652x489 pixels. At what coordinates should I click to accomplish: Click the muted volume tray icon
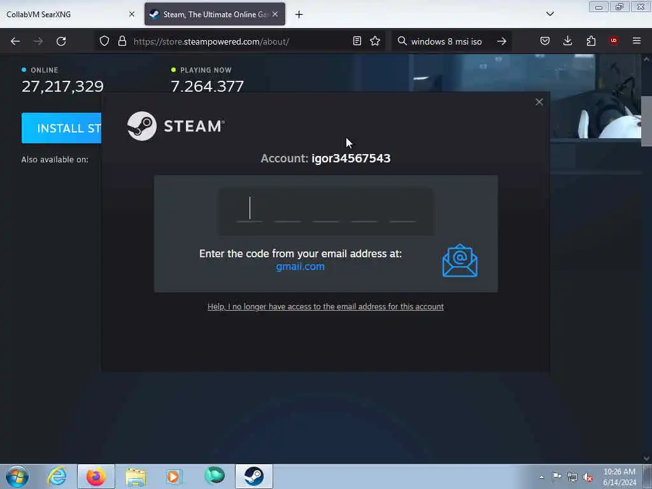click(588, 478)
